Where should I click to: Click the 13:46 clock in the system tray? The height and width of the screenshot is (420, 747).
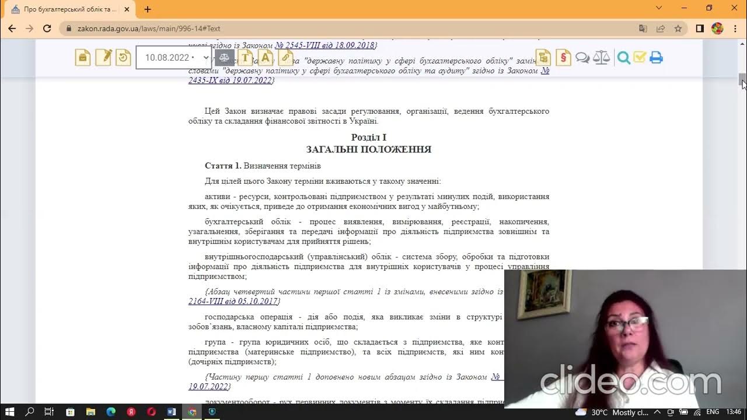click(x=734, y=412)
